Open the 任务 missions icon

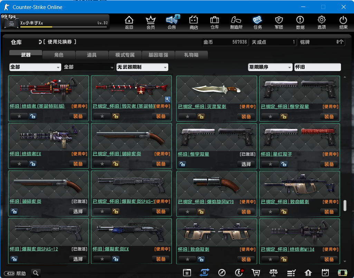coord(257,22)
